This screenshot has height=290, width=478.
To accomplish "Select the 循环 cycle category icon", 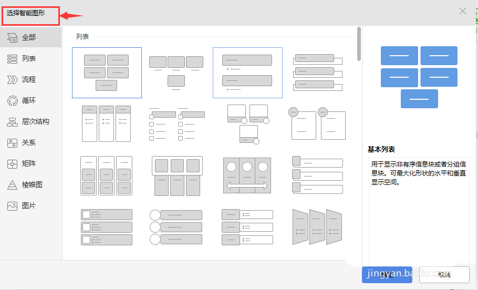I will click(12, 101).
